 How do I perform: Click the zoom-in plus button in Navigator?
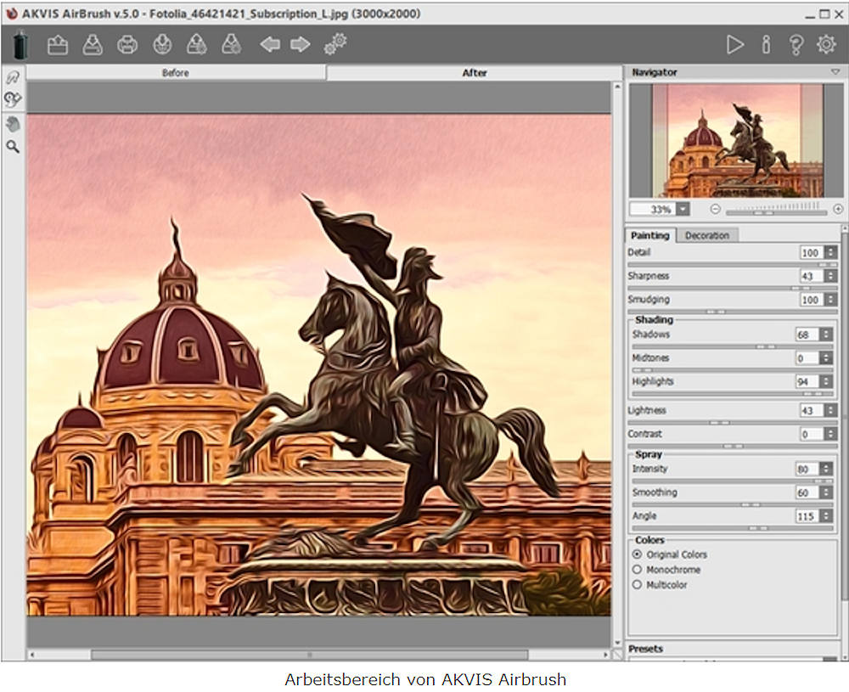pyautogui.click(x=838, y=209)
